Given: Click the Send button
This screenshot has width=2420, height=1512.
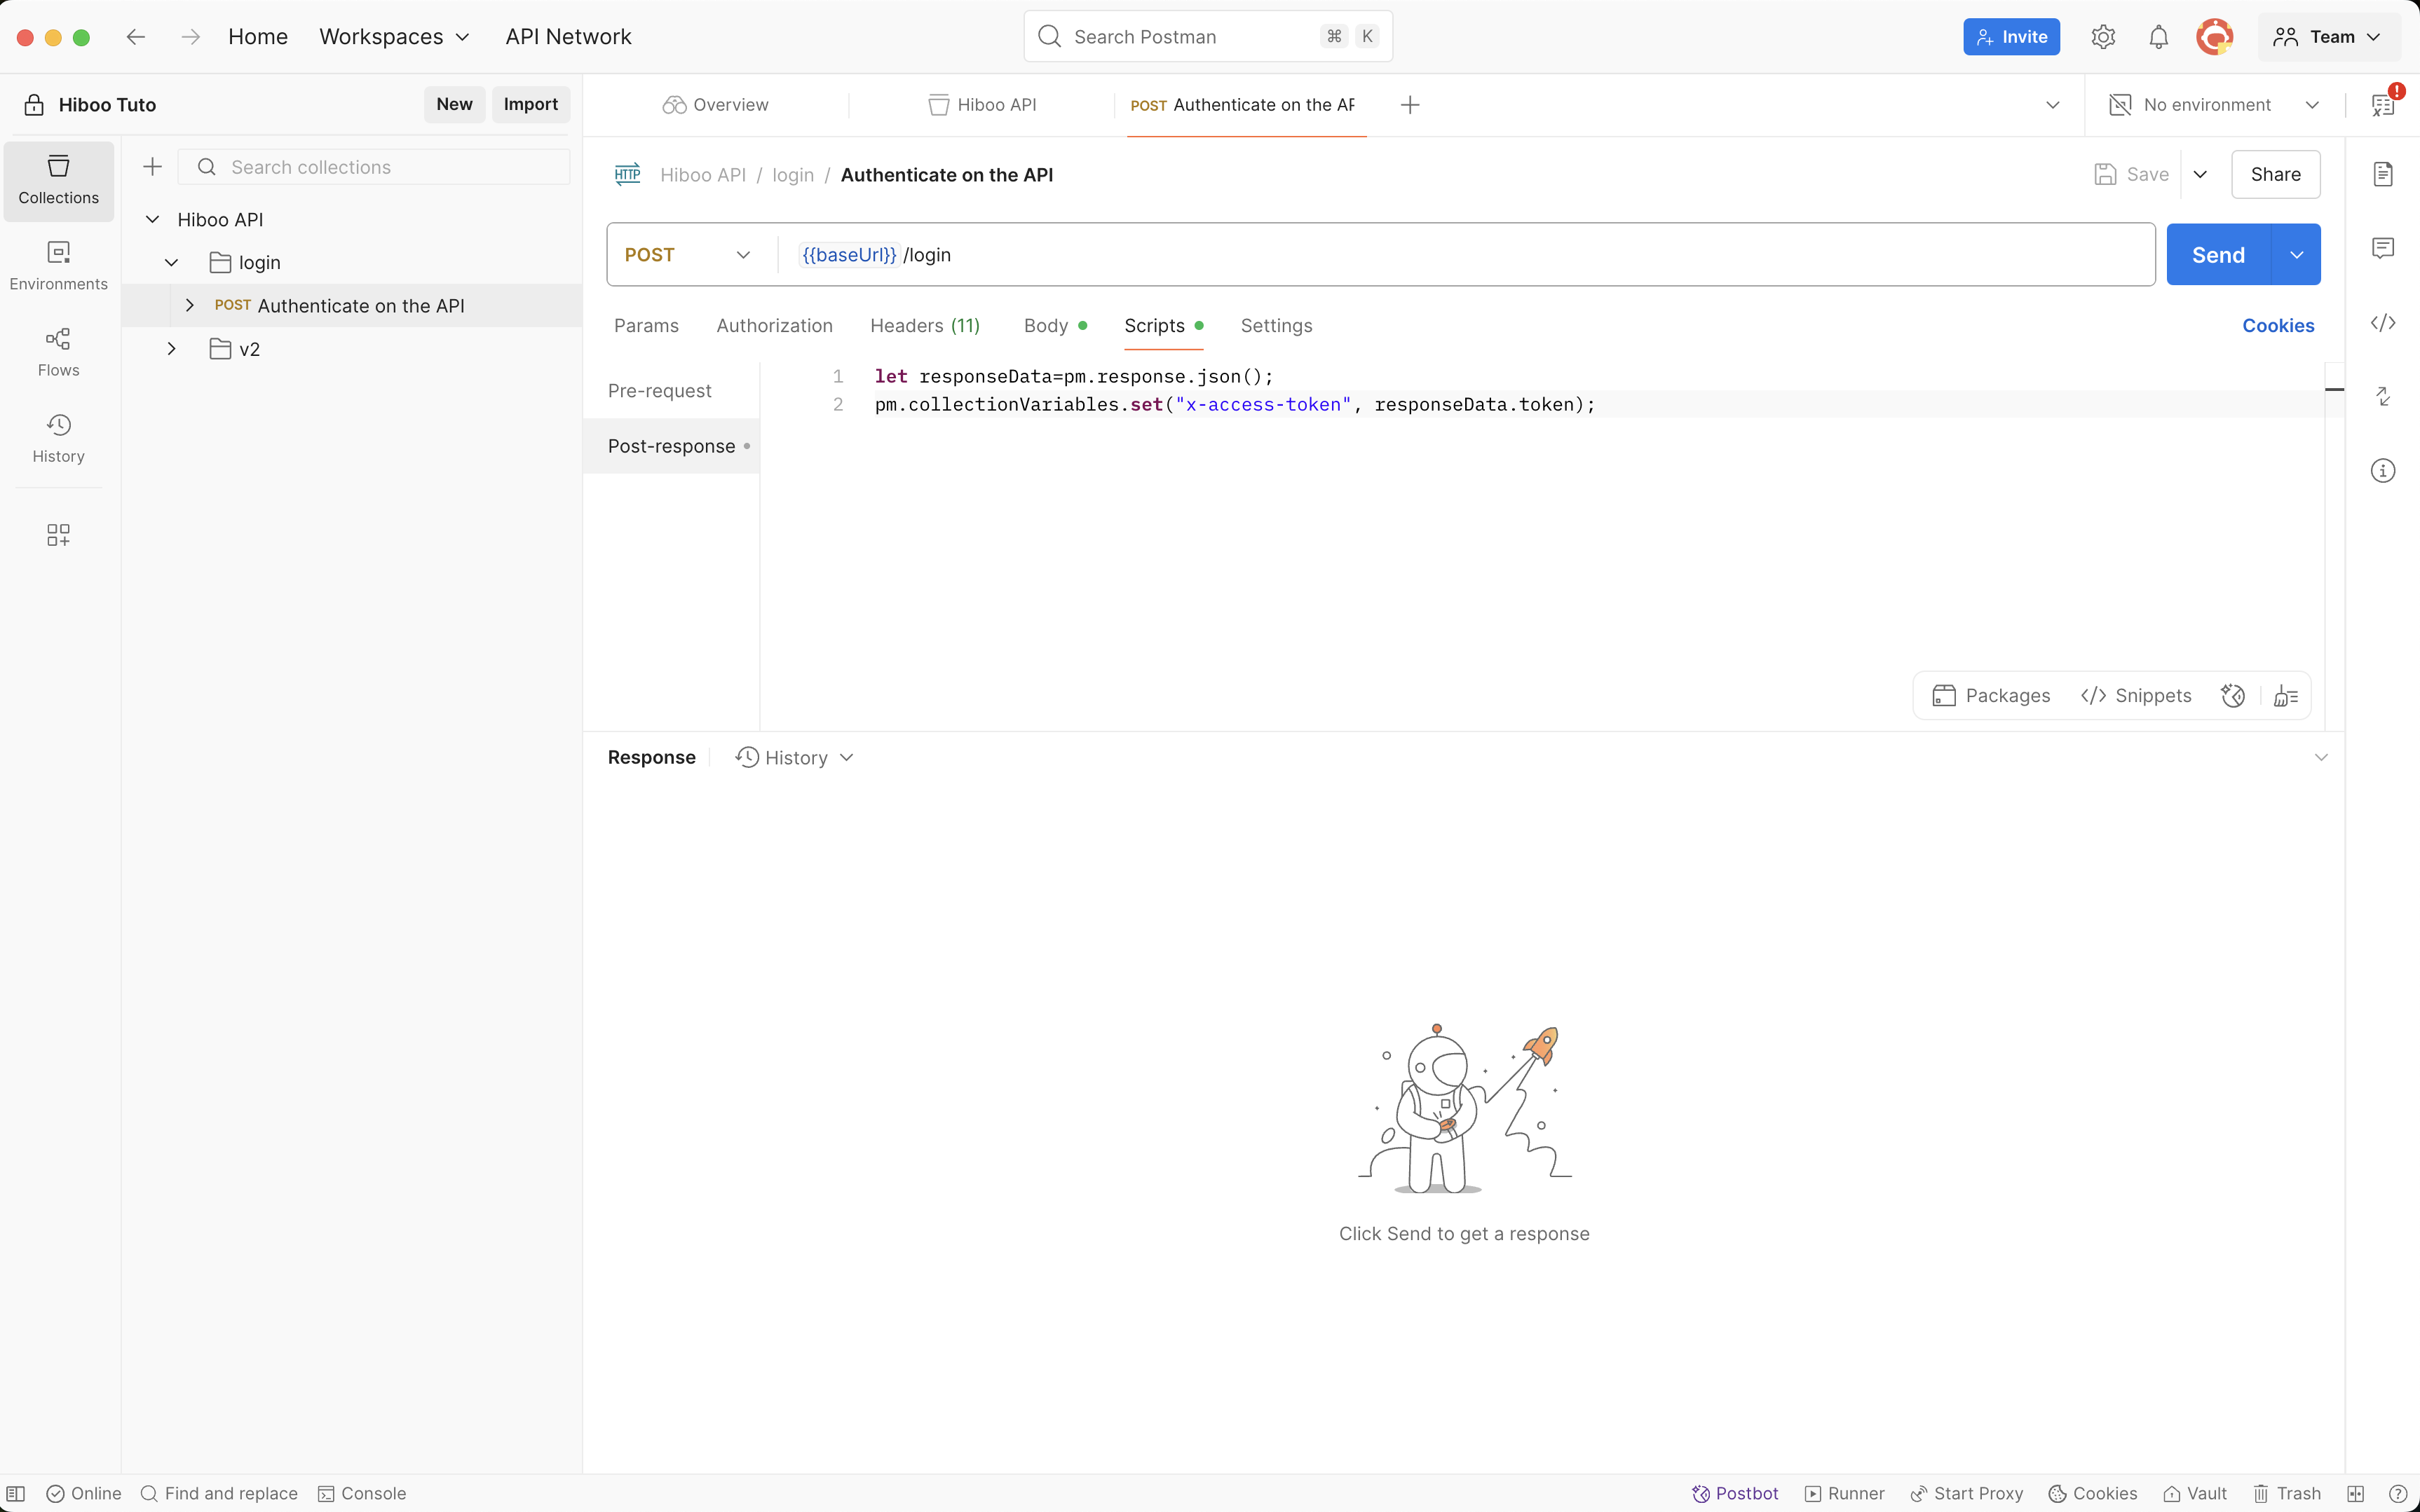Looking at the screenshot, I should pyautogui.click(x=2218, y=255).
